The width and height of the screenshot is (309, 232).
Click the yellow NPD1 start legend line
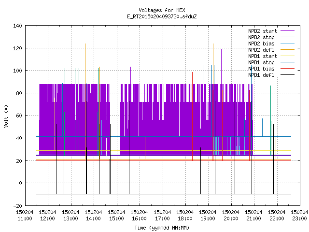[287, 56]
